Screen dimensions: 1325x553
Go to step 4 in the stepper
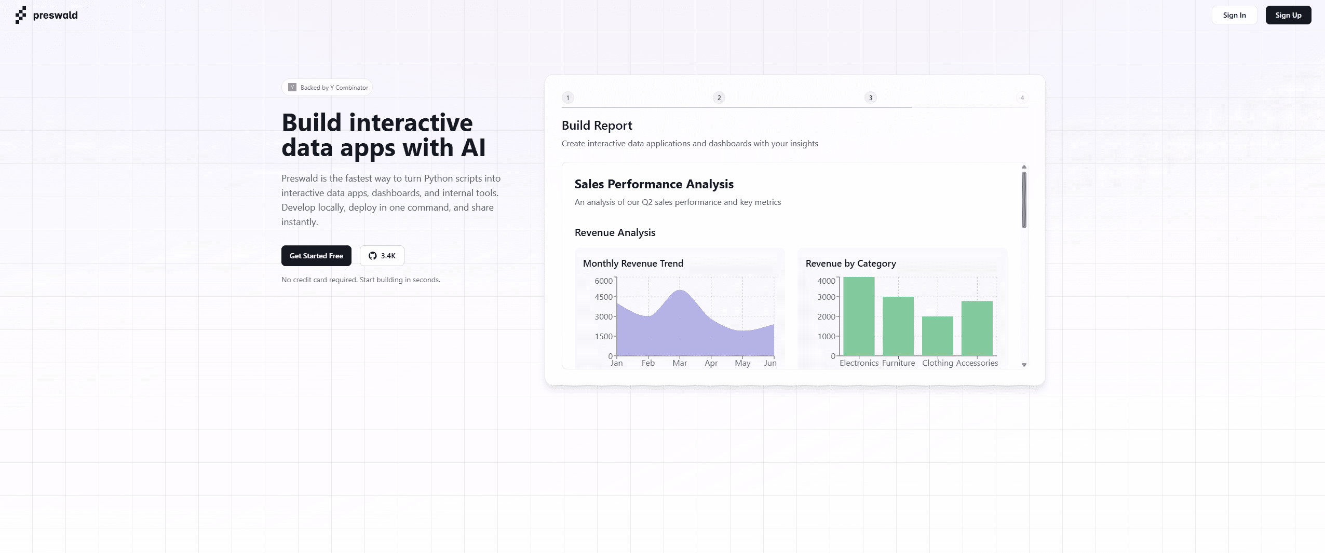(1022, 98)
